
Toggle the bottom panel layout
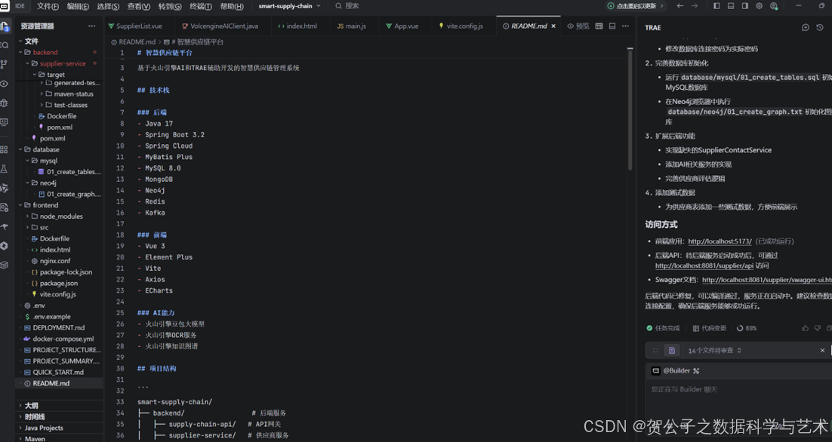point(731,6)
